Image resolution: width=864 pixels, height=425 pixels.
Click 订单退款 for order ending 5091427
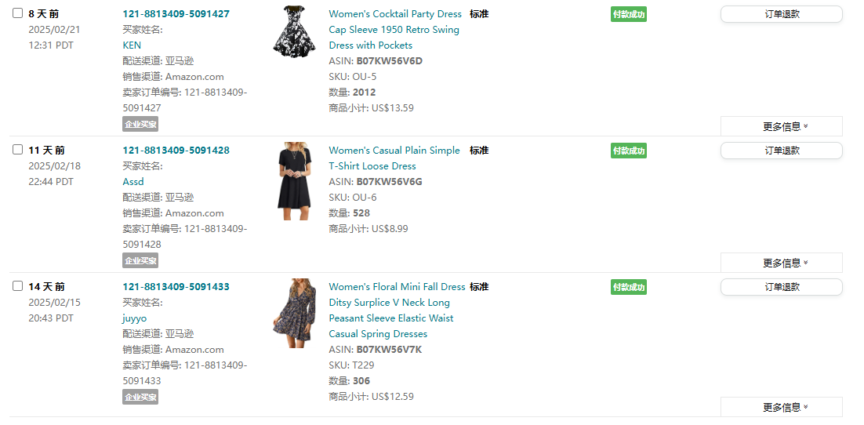[x=781, y=14]
